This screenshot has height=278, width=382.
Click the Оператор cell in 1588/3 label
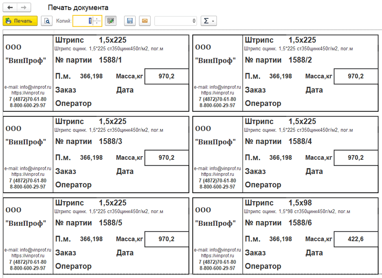[x=73, y=185]
